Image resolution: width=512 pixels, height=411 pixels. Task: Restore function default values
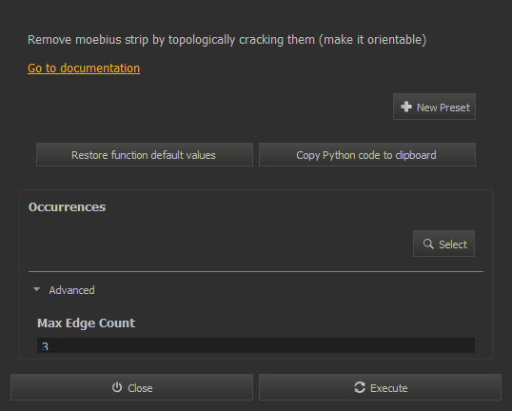pyautogui.click(x=145, y=155)
